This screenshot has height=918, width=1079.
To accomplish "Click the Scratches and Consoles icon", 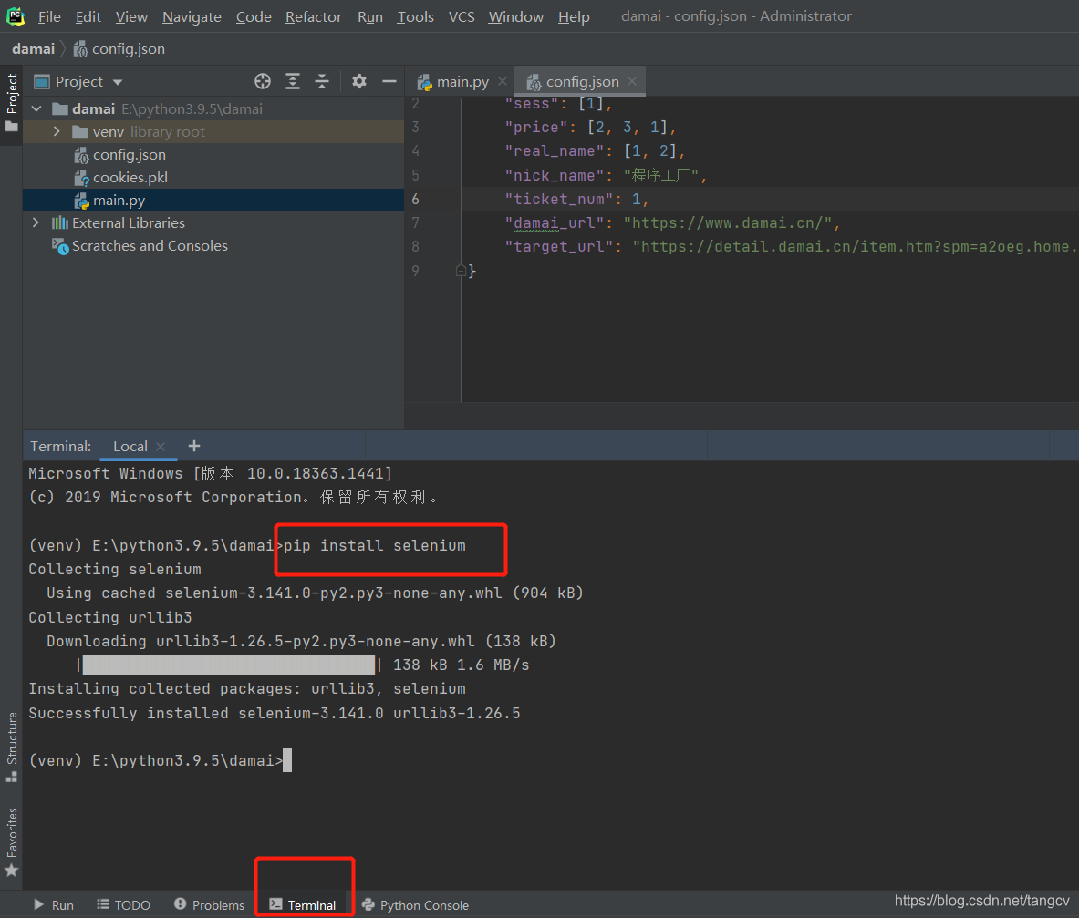I will click(60, 246).
